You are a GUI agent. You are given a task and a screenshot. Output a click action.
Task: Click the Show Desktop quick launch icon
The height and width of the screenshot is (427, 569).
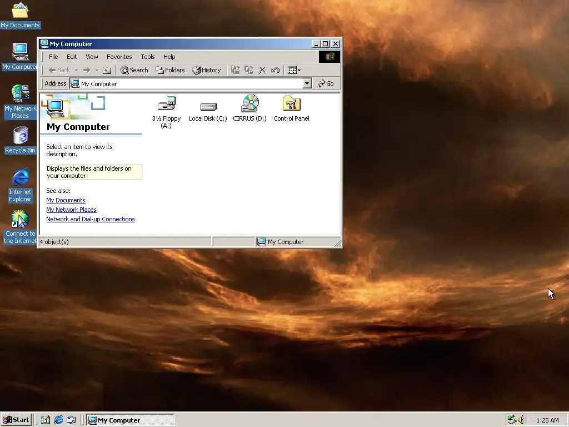tap(46, 420)
